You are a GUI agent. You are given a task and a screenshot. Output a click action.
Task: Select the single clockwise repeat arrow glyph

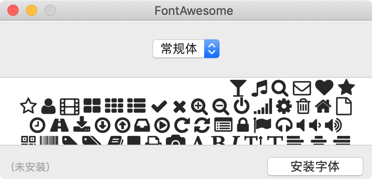pos(182,125)
